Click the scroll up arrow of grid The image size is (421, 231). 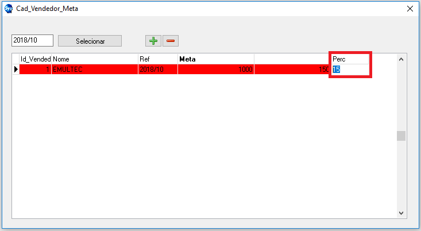tap(401, 59)
